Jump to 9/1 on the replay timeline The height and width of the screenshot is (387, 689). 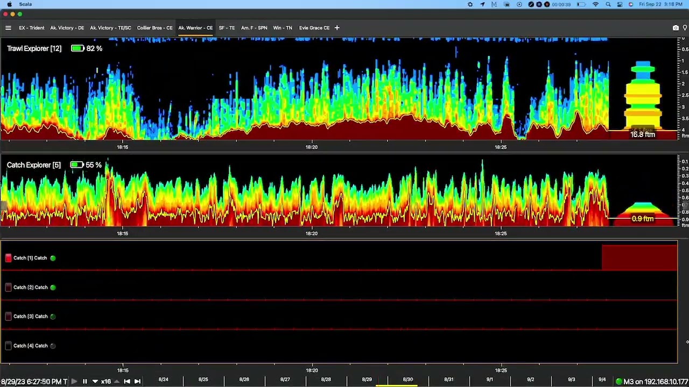click(x=489, y=379)
